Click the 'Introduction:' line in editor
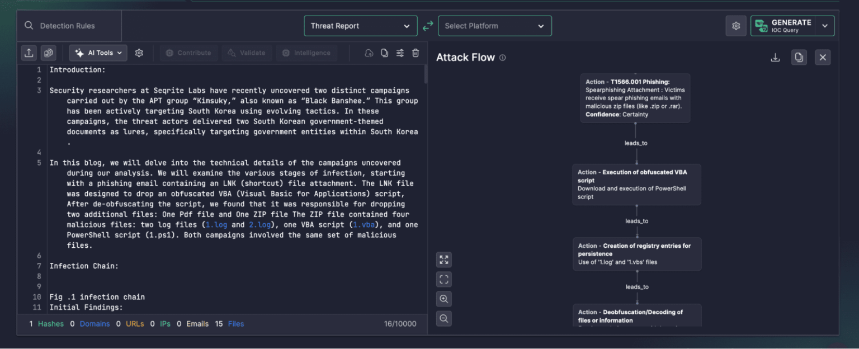This screenshot has height=349, width=859. pos(77,70)
